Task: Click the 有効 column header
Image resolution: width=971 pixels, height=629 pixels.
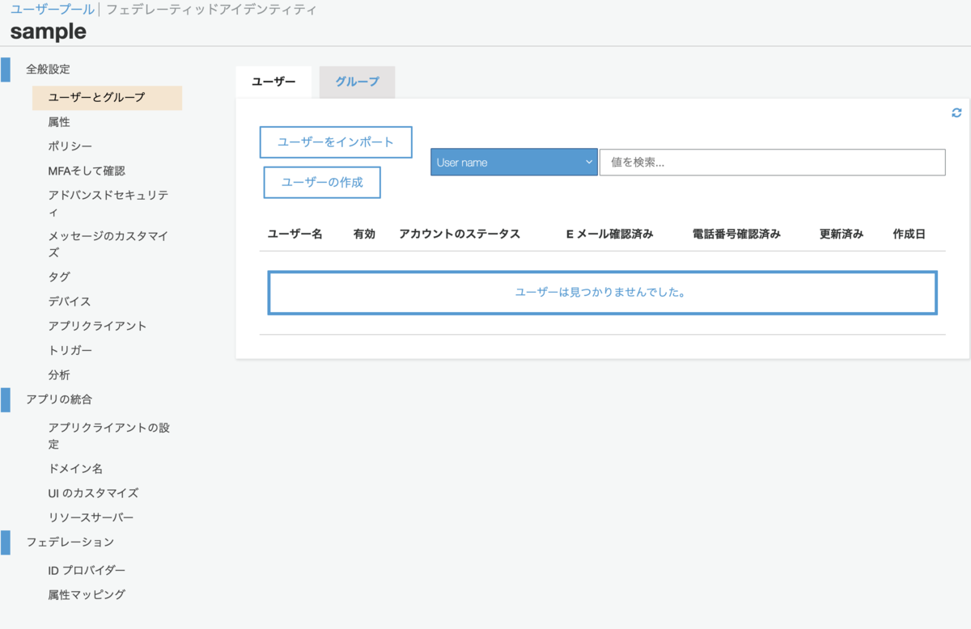Action: [x=364, y=234]
